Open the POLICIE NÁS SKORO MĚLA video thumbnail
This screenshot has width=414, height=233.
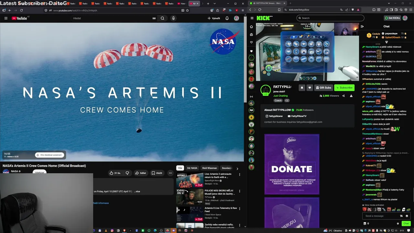190,197
